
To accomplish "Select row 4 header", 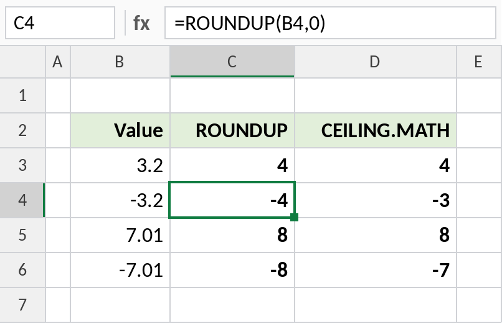I will pyautogui.click(x=22, y=200).
